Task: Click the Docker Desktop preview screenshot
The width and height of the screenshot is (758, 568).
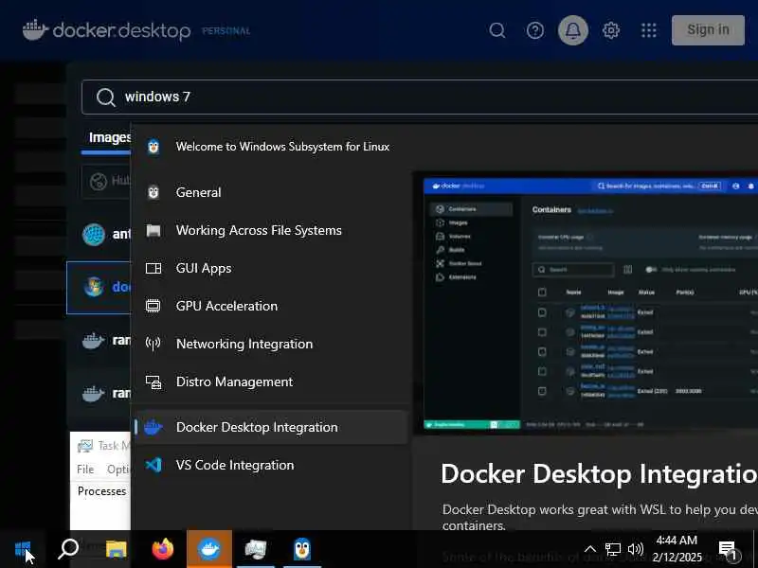Action: click(x=590, y=303)
